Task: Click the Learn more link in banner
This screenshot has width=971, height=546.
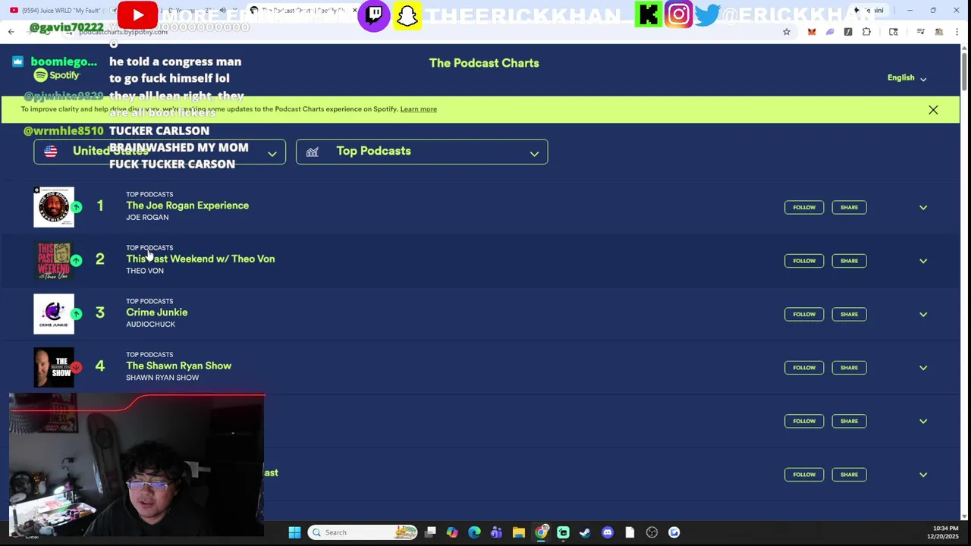Action: coord(418,109)
